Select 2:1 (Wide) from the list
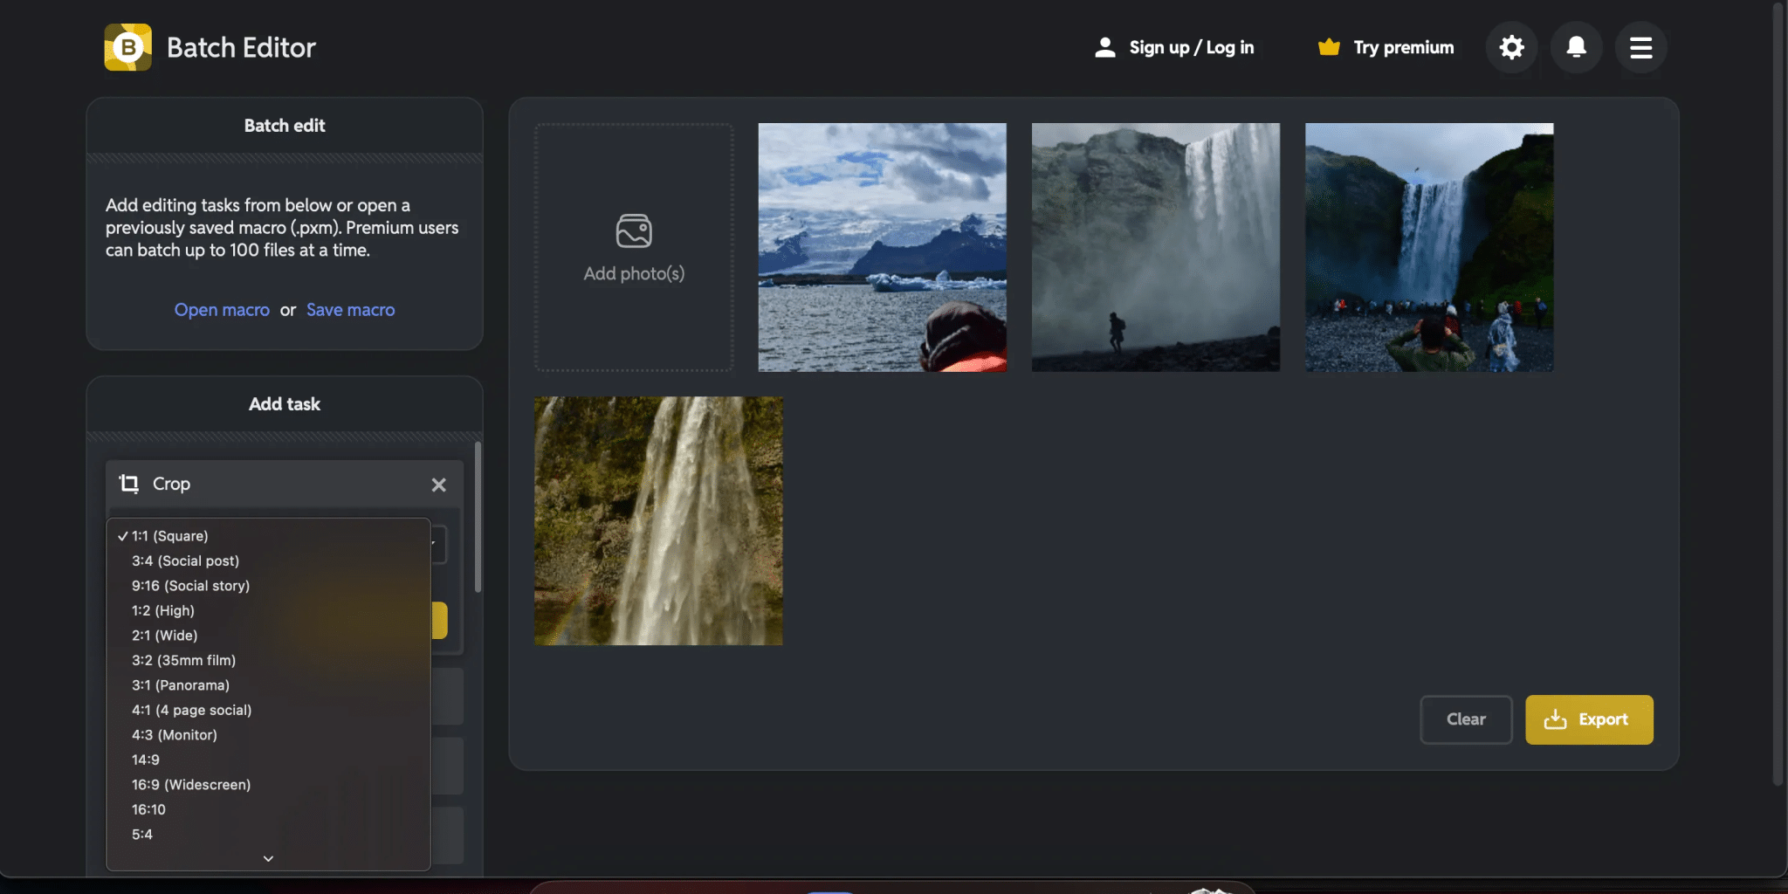This screenshot has height=894, width=1788. (x=164, y=635)
